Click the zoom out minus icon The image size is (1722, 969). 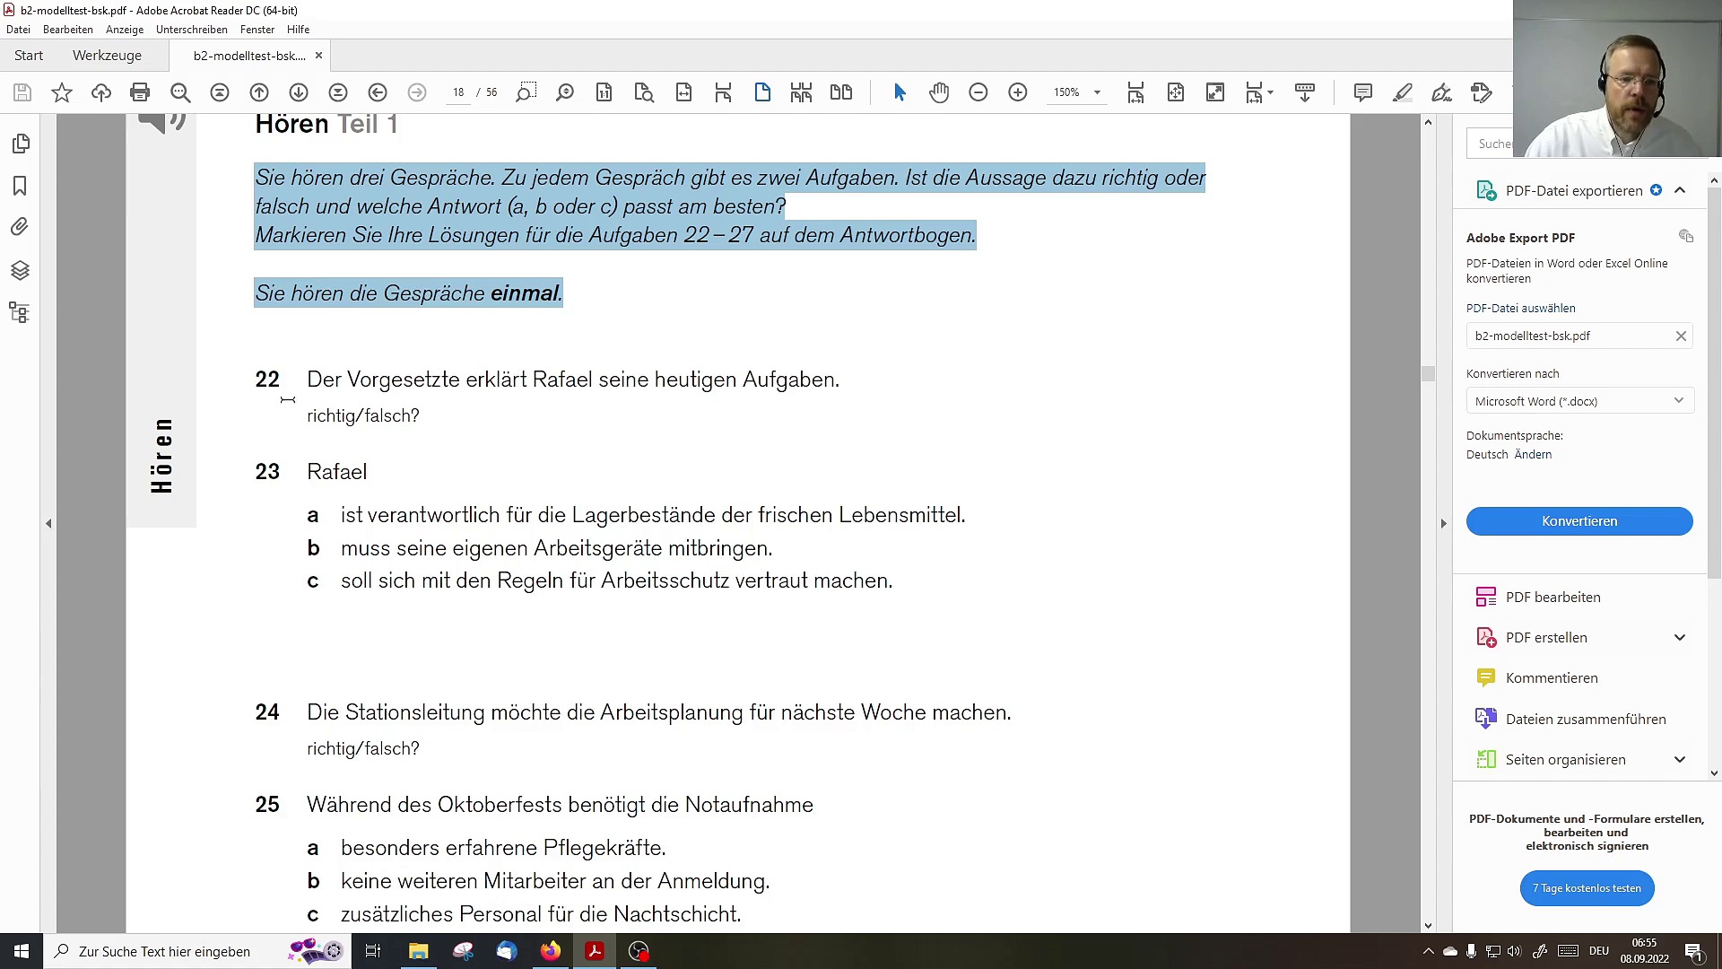pyautogui.click(x=978, y=92)
